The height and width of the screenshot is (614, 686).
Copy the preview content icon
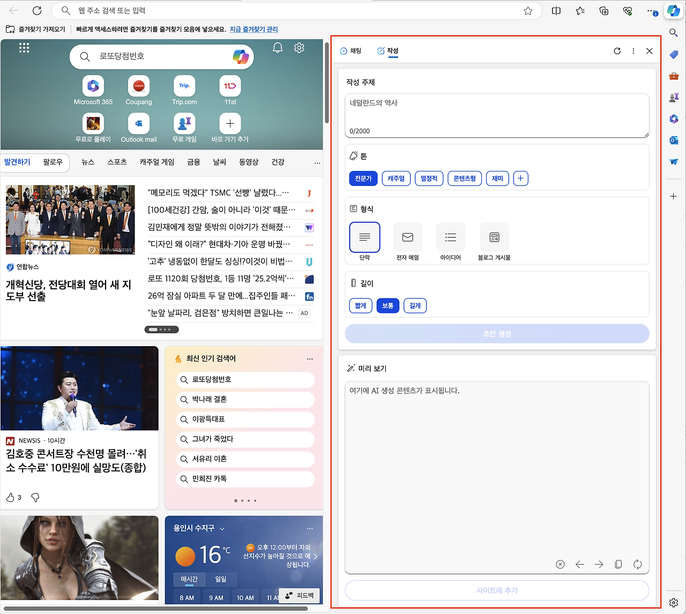click(x=618, y=564)
